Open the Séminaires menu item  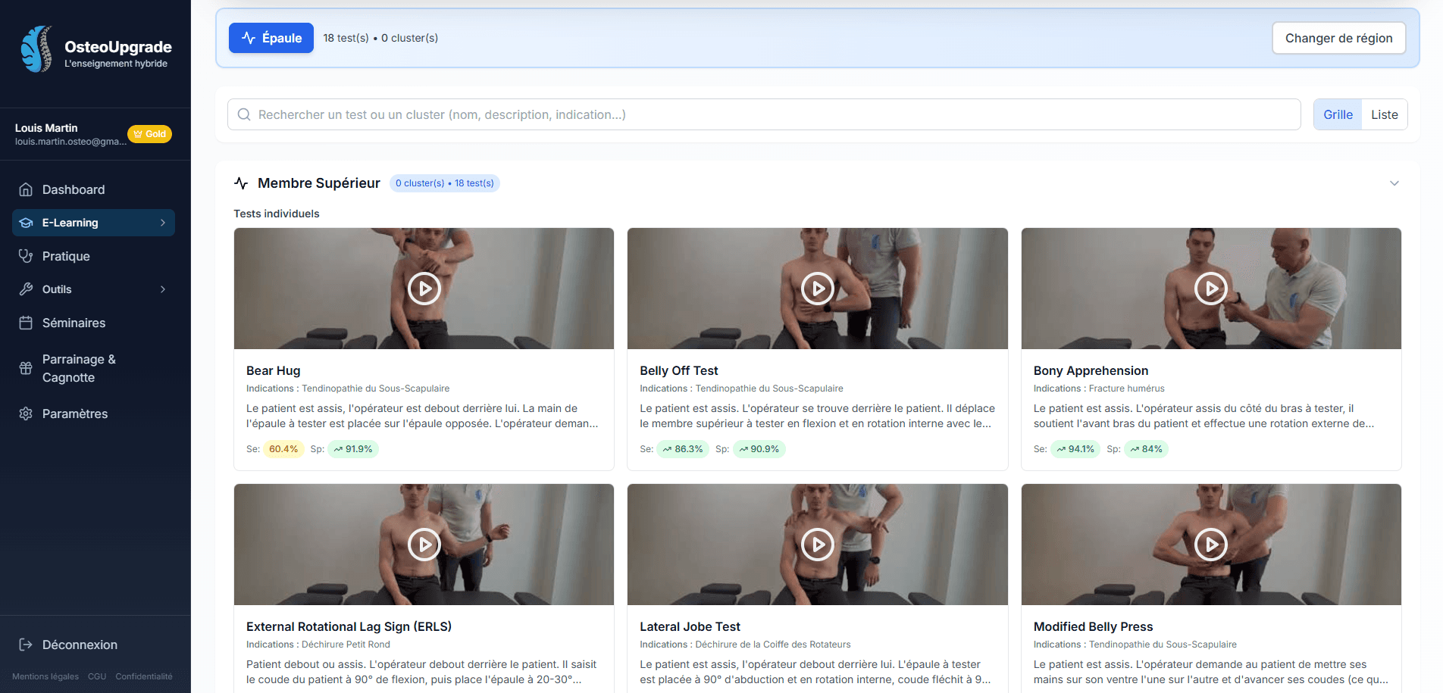point(74,323)
